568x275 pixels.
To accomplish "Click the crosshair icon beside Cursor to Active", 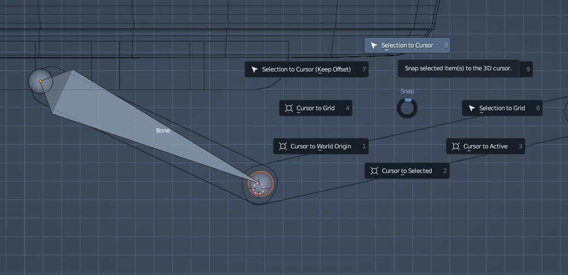I will click(x=456, y=146).
